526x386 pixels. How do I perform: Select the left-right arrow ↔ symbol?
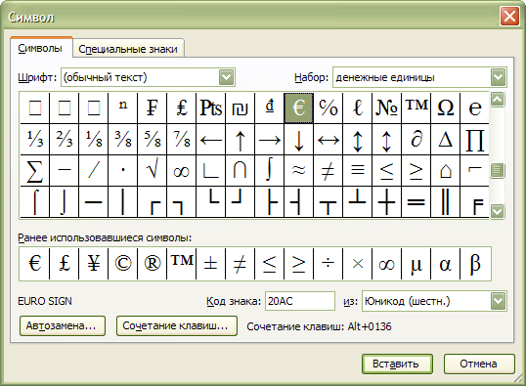click(x=329, y=139)
